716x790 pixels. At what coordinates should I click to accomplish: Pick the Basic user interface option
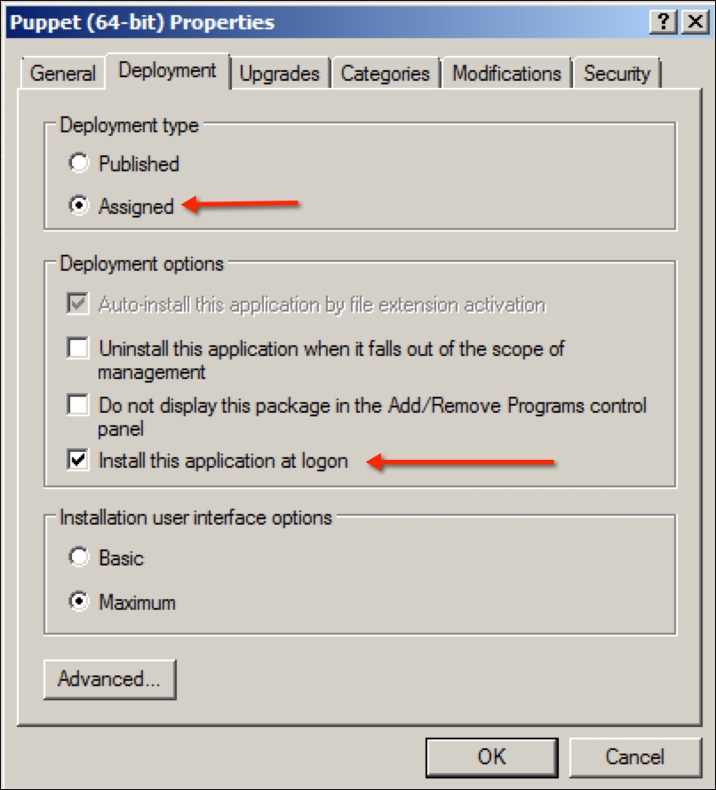tap(80, 558)
